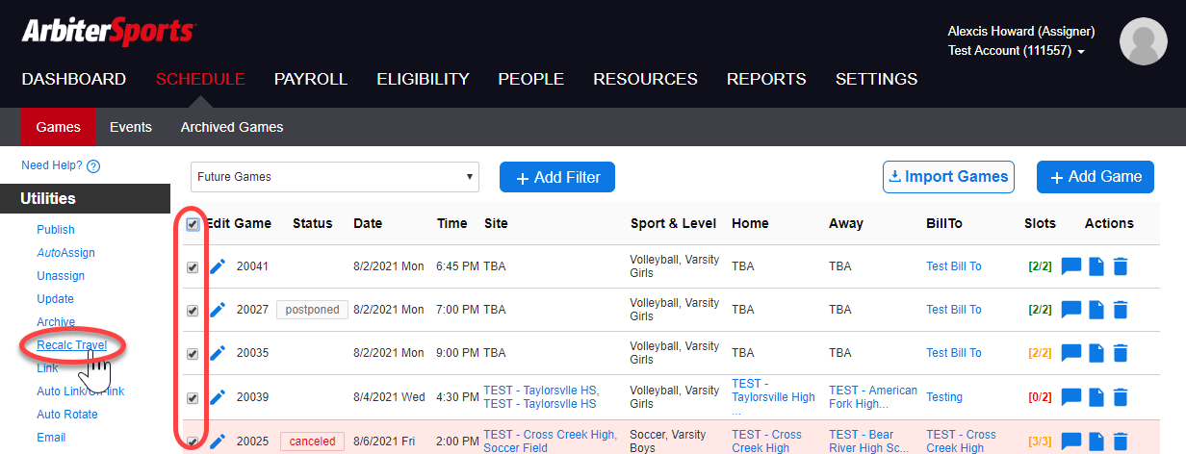Open document icon for game 20039
1186x454 pixels.
pos(1098,397)
